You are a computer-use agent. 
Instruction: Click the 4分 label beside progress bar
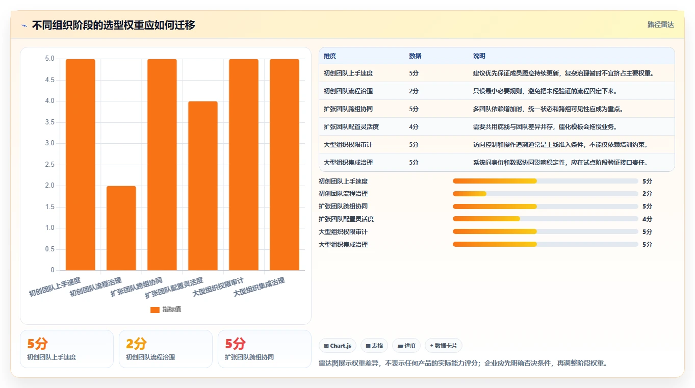tap(647, 219)
